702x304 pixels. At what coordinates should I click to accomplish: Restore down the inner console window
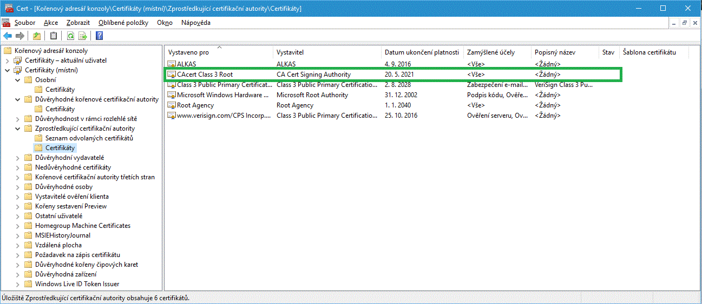(684, 23)
